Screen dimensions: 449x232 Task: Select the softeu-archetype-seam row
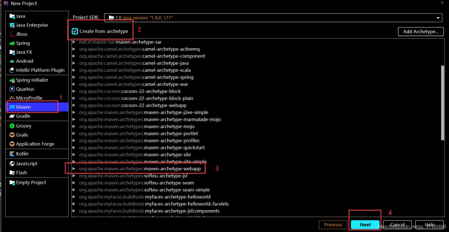tap(257, 183)
